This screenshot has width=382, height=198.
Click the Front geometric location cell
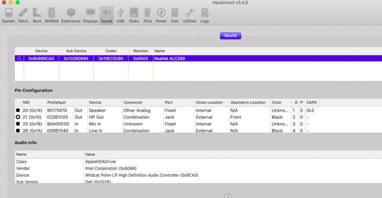pyautogui.click(x=236, y=117)
